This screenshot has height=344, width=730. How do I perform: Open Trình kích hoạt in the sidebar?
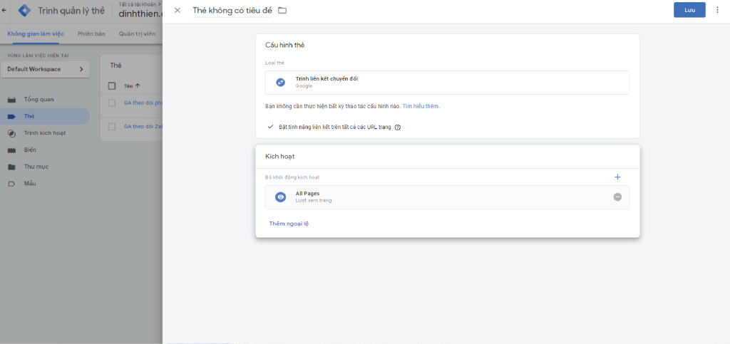click(45, 133)
